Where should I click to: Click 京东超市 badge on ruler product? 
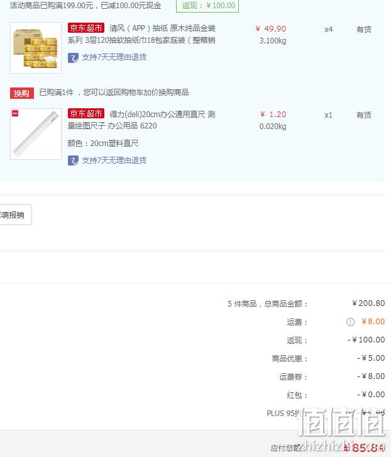click(86, 113)
